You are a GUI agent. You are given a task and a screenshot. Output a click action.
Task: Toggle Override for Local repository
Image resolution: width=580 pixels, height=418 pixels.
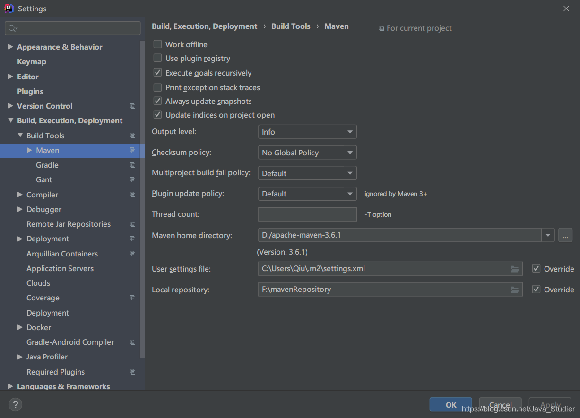click(x=536, y=290)
